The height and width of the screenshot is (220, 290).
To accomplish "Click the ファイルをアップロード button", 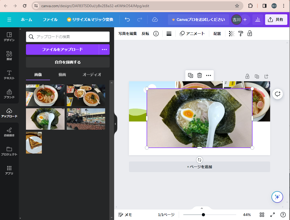I will tap(62, 50).
